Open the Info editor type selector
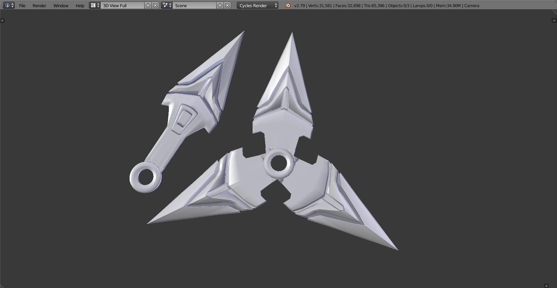 (9, 6)
